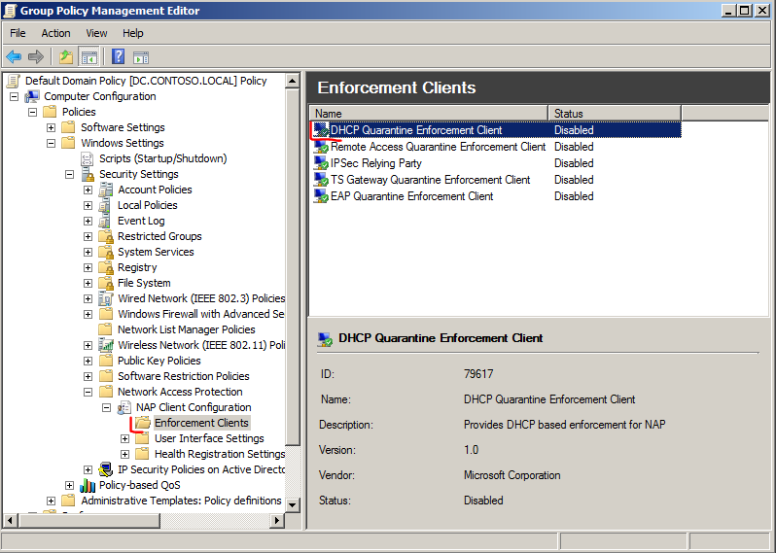The height and width of the screenshot is (553, 776).
Task: Click the Wired Network policies icon
Action: click(x=105, y=298)
